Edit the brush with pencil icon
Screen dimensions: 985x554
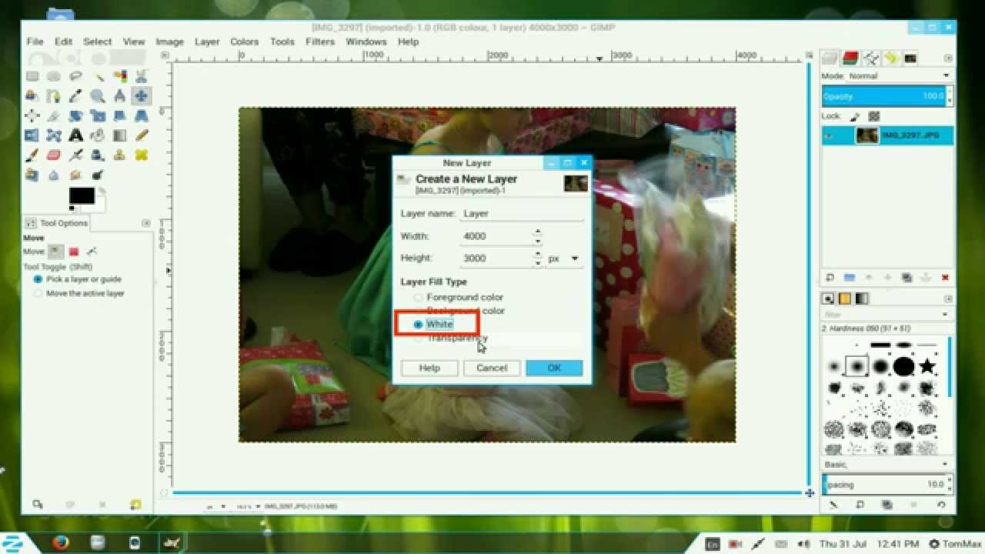tap(833, 505)
